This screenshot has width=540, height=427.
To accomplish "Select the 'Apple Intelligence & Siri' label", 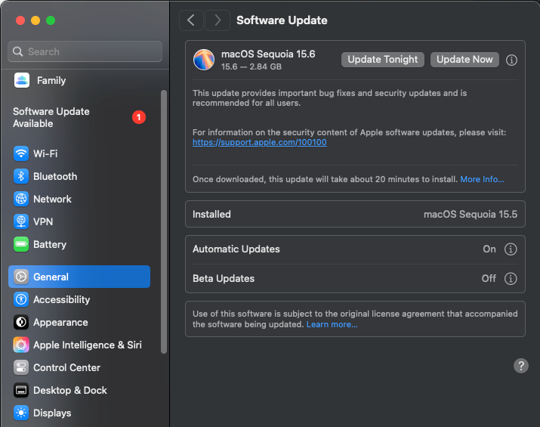I will 88,345.
